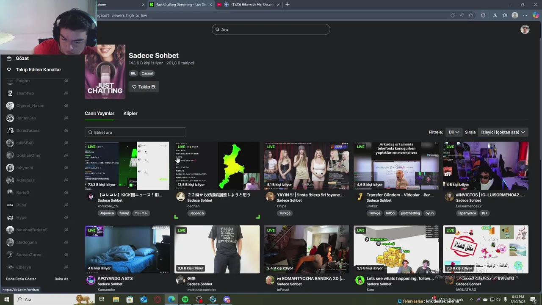Show system tray hidden icons chevron
The height and width of the screenshot is (305, 542).
coord(472,299)
